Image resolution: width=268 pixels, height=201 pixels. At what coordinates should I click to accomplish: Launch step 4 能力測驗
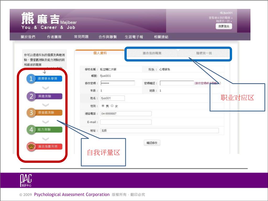click(x=44, y=130)
